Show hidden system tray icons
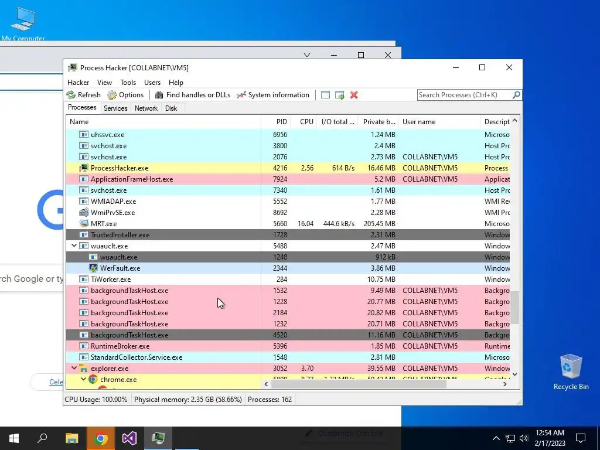The height and width of the screenshot is (450, 600). [496, 438]
